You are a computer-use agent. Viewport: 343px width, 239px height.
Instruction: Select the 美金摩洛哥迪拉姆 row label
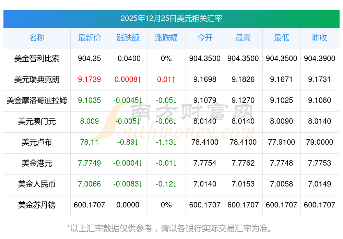[37, 100]
